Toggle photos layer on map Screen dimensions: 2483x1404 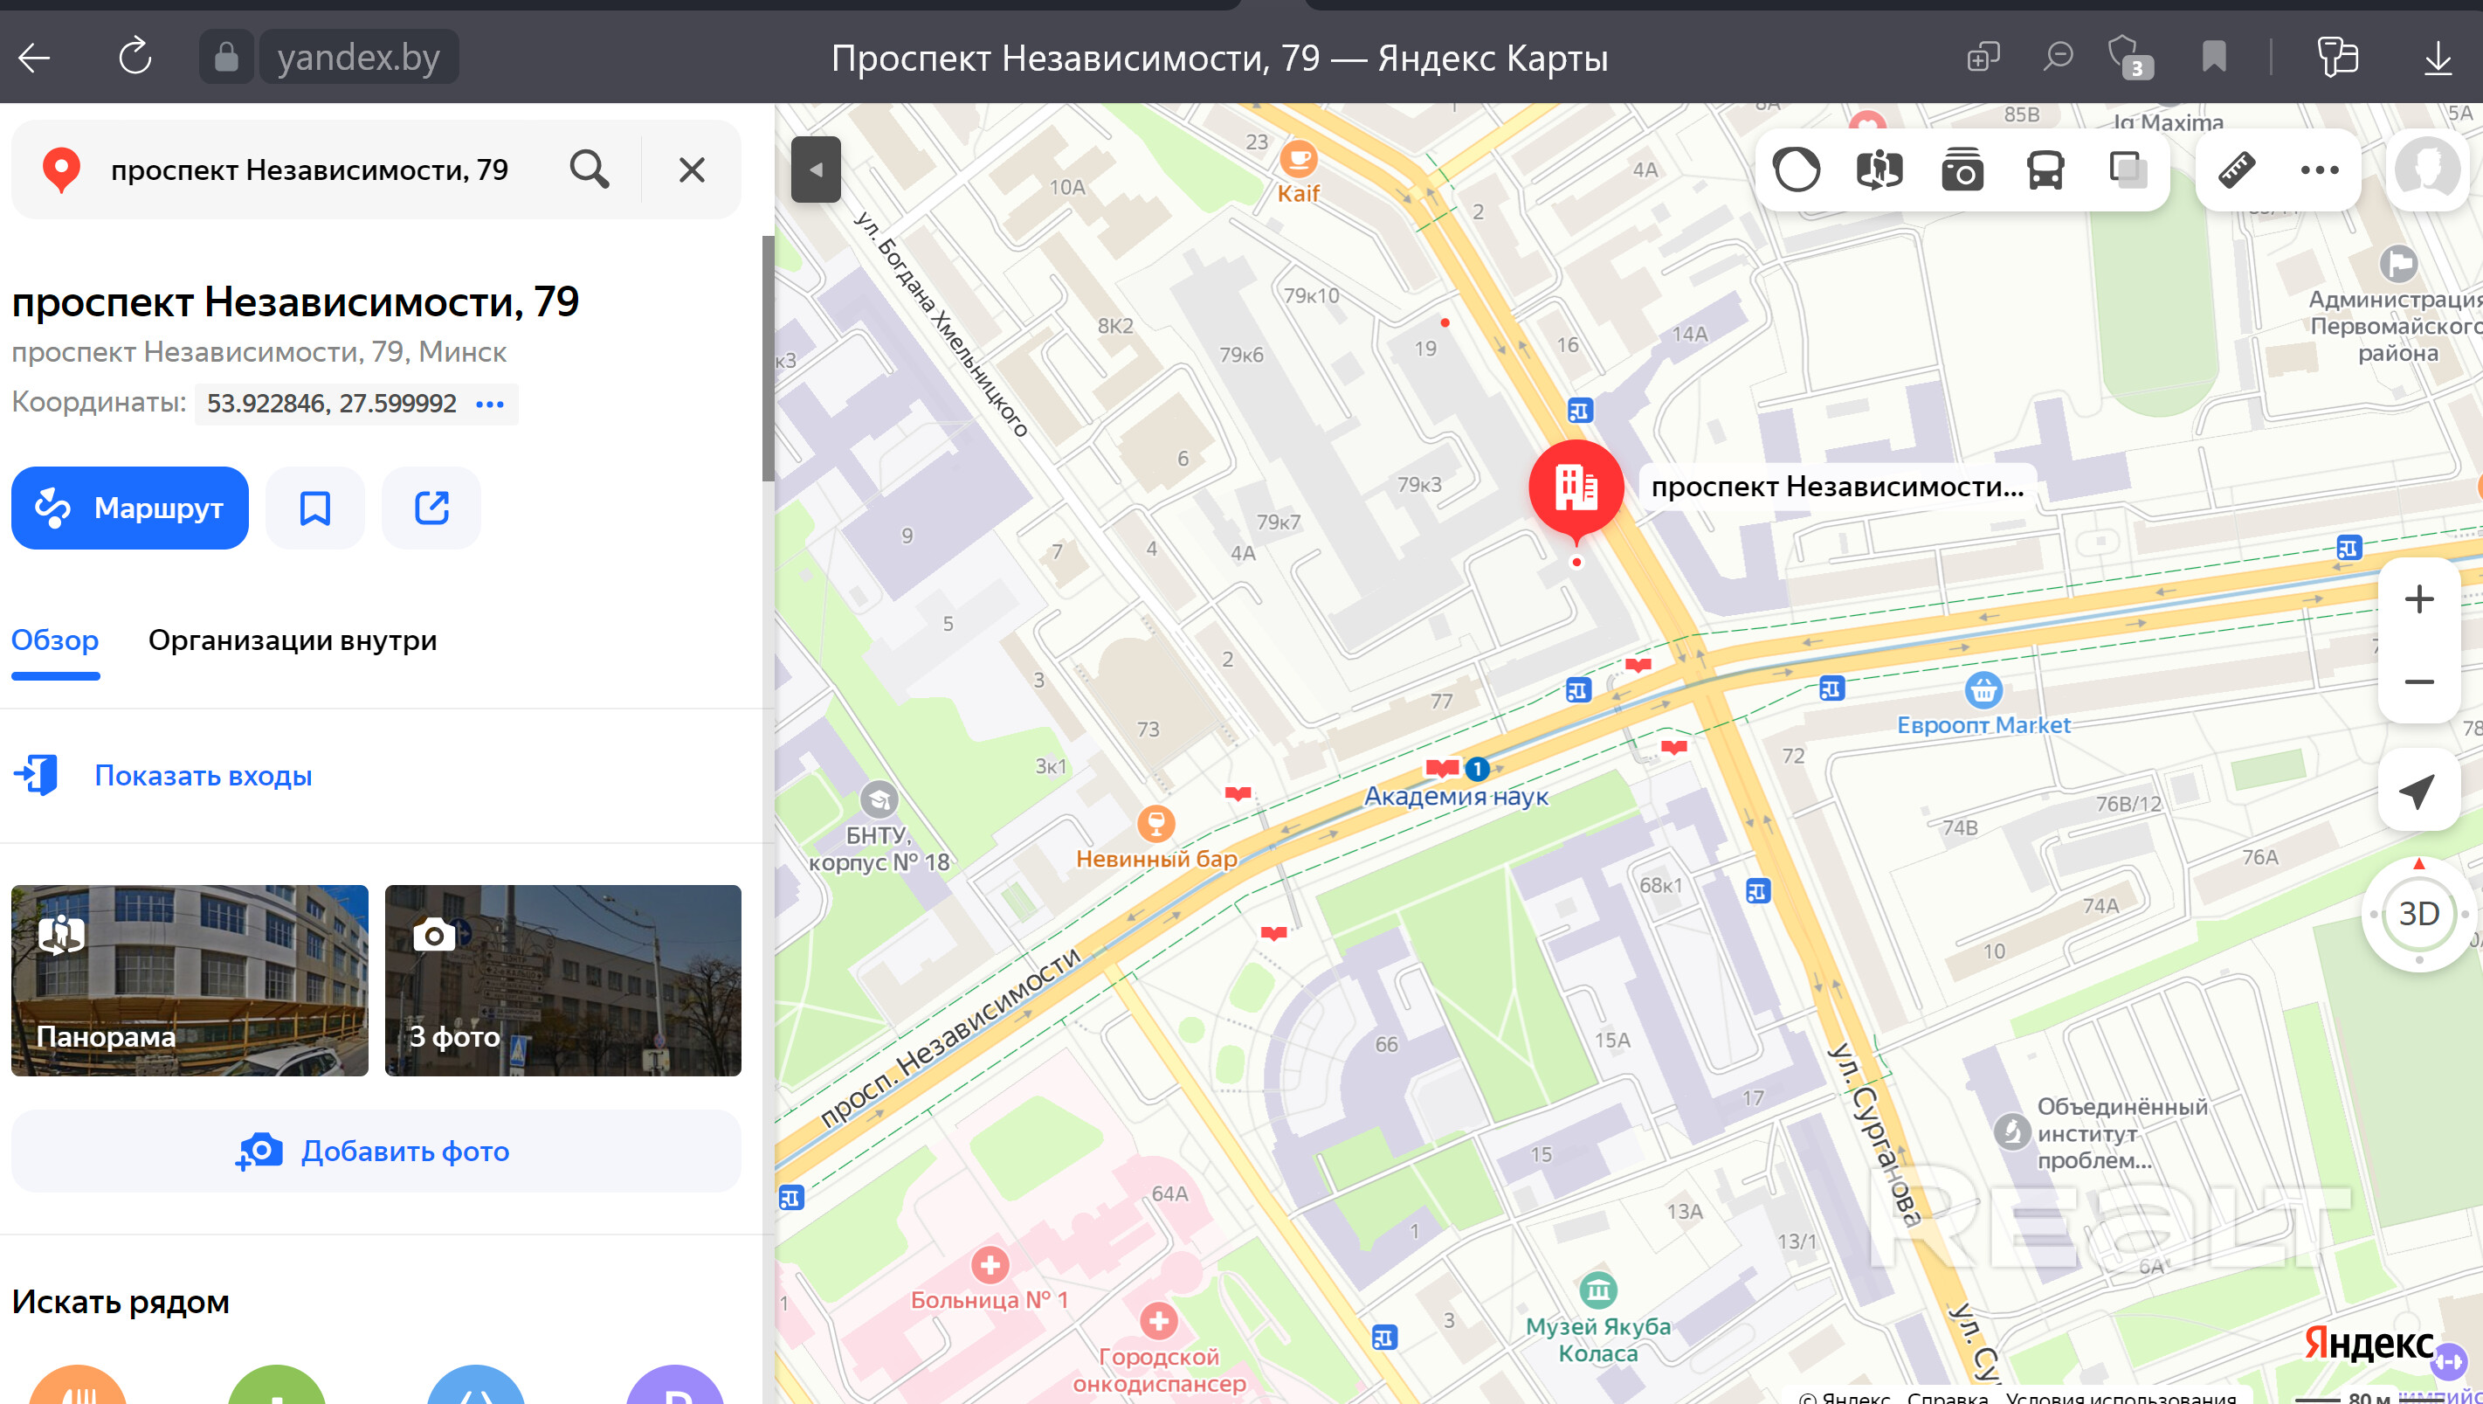pos(1962,170)
